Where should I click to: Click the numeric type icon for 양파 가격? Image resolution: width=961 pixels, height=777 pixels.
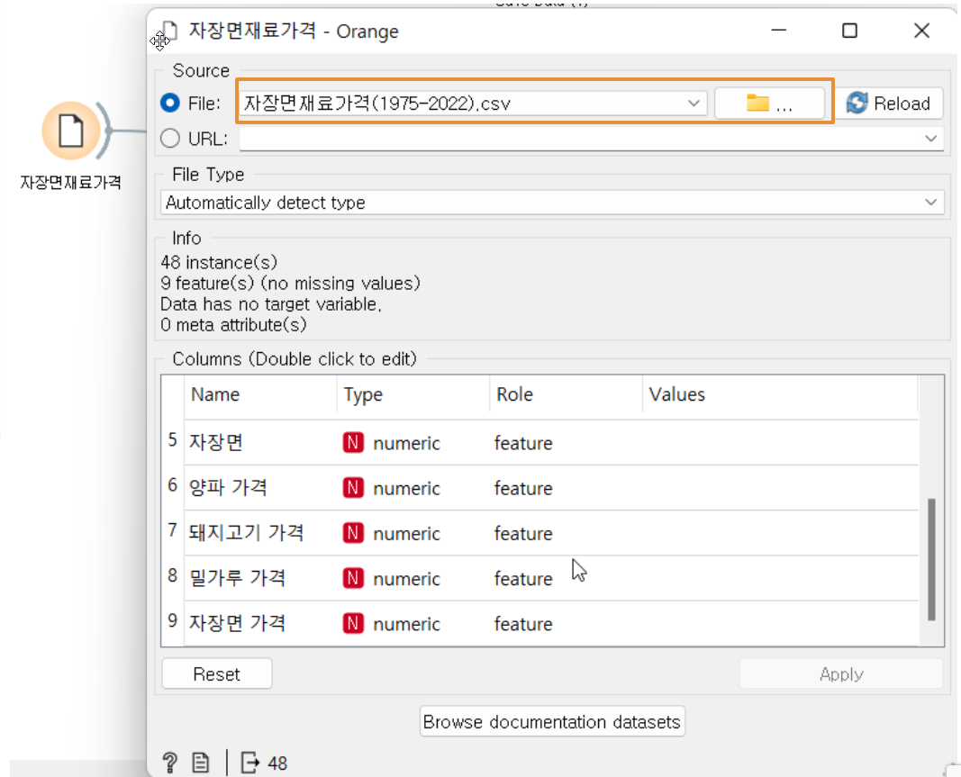pos(353,488)
